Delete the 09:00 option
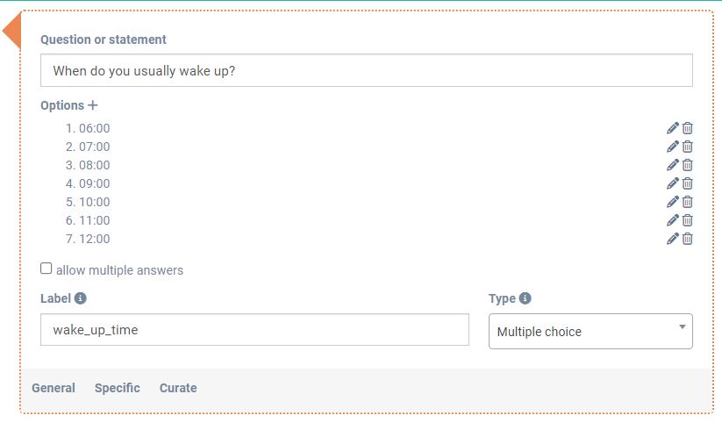The height and width of the screenshot is (423, 722). 688,183
